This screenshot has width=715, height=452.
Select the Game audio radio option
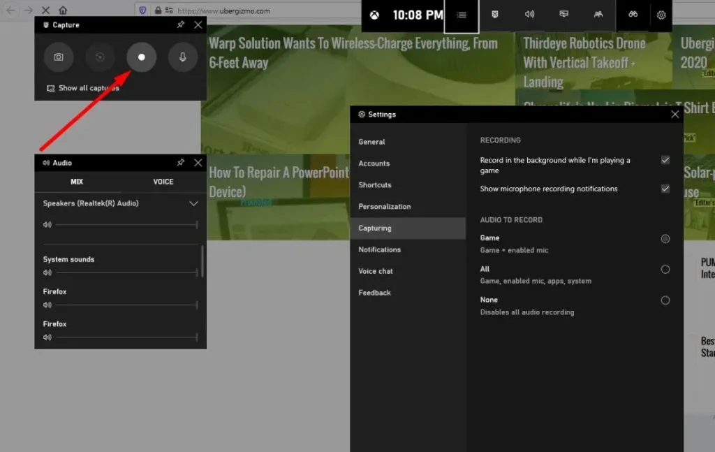click(665, 238)
